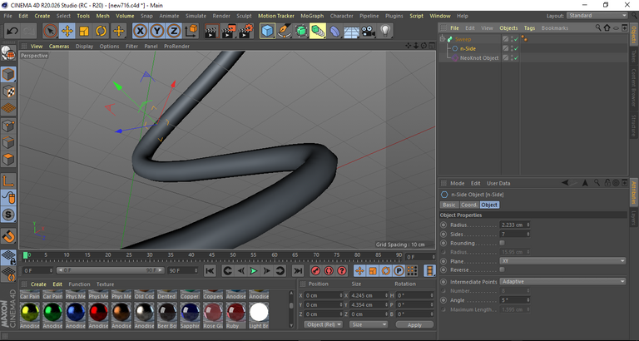Render the current view with clapperboard icon
The image size is (639, 341).
tap(211, 31)
